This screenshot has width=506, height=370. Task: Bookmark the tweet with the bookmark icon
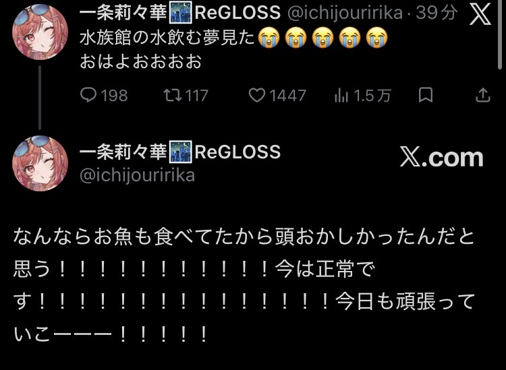(425, 95)
